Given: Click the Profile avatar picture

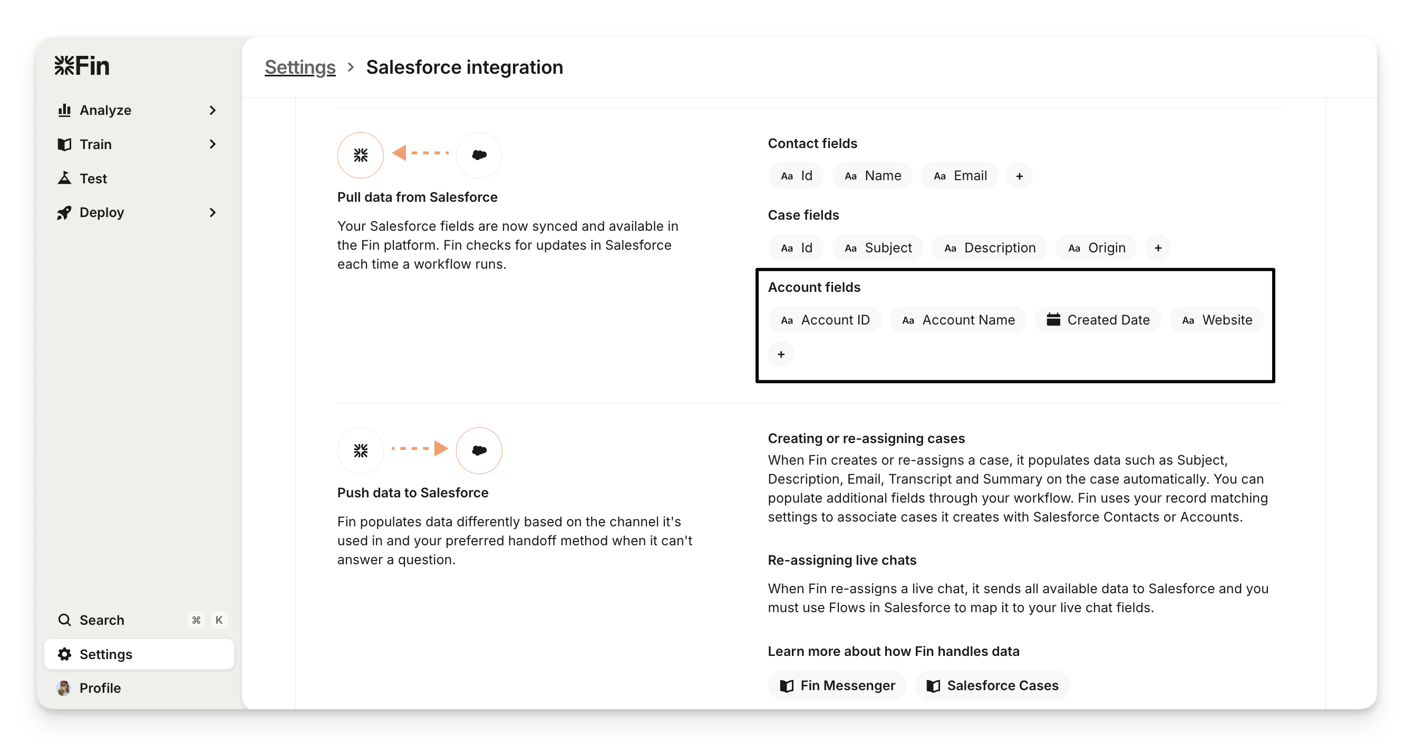Looking at the screenshot, I should pyautogui.click(x=64, y=688).
